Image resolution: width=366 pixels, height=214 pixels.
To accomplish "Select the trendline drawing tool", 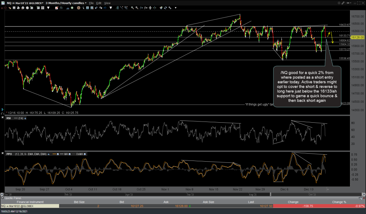I will (x=122, y=8).
